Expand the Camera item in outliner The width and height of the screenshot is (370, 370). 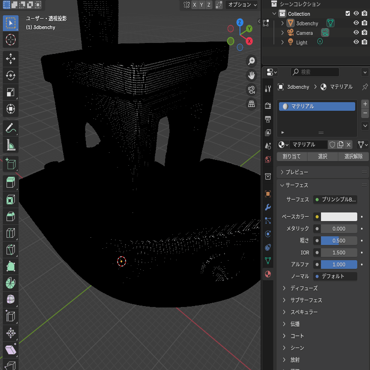(x=282, y=33)
